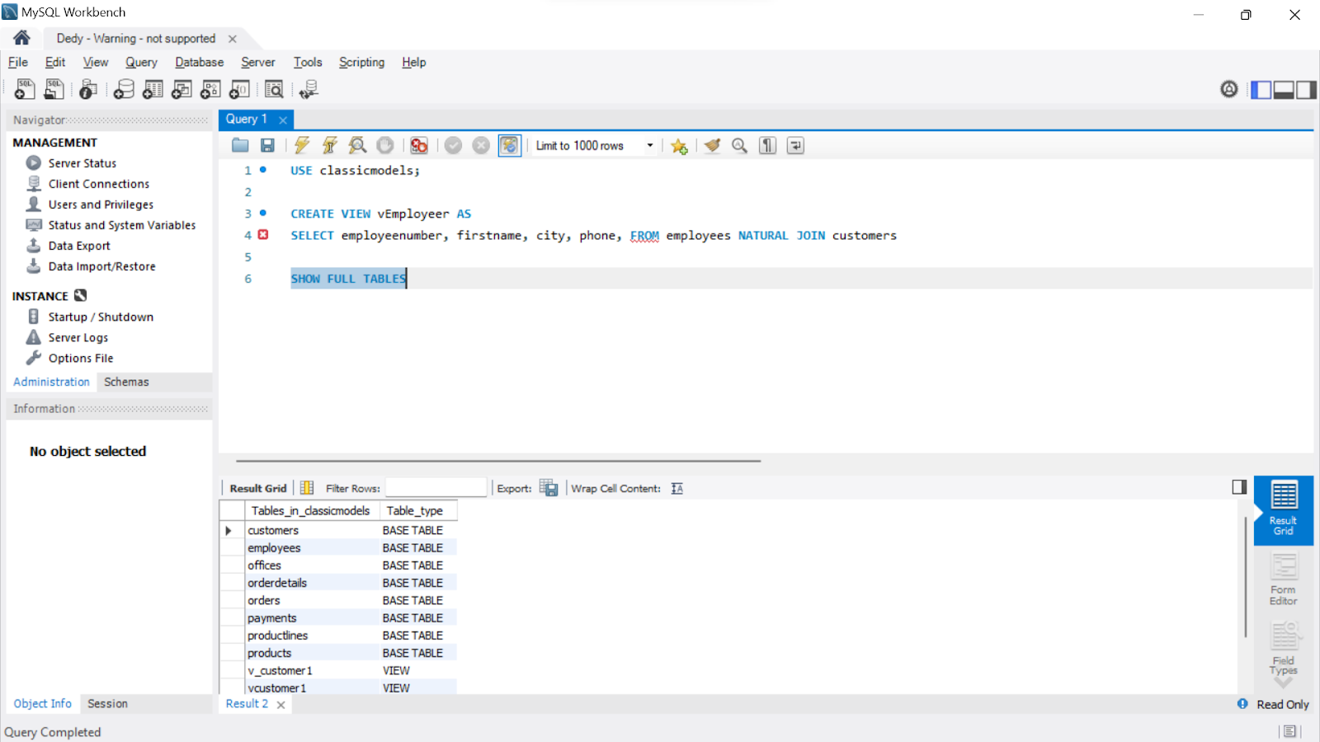1320x742 pixels.
Task: Open the Database menu
Action: point(199,62)
